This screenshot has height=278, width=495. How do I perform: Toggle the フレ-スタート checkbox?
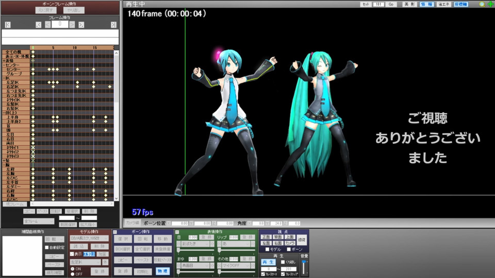pos(263,274)
